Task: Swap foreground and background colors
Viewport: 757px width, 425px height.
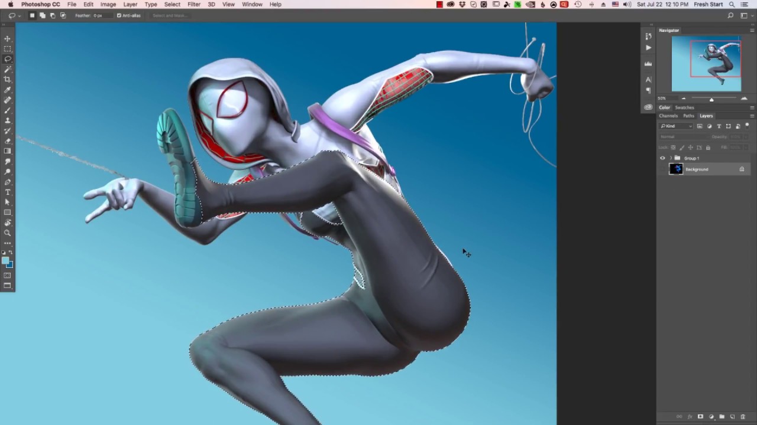Action: (x=11, y=253)
